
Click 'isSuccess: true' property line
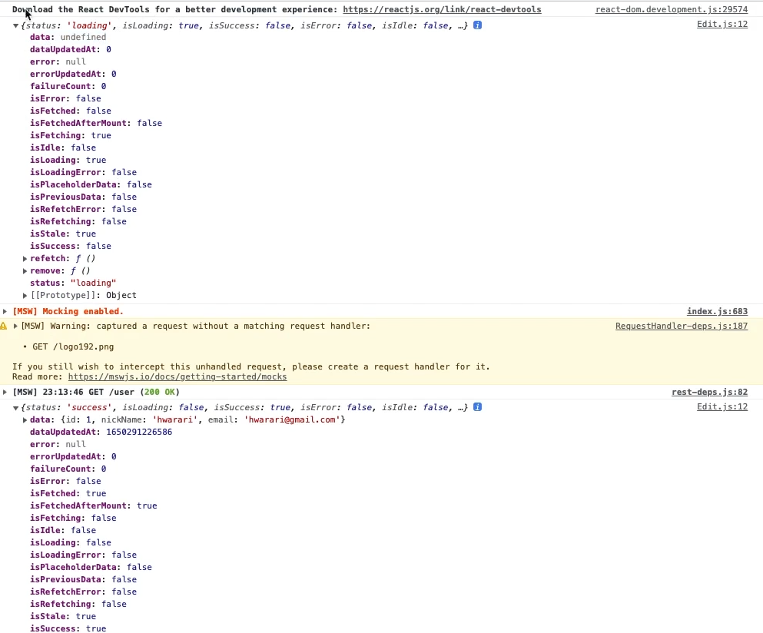[68, 628]
